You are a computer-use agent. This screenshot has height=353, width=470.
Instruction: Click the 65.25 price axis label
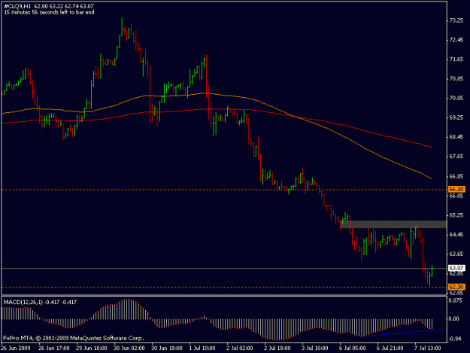click(456, 215)
